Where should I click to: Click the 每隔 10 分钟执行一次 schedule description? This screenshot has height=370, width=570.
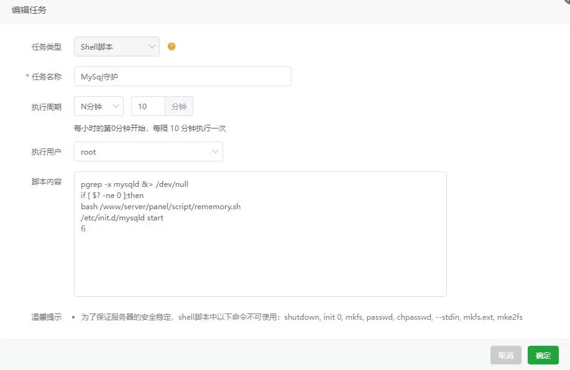click(x=149, y=129)
